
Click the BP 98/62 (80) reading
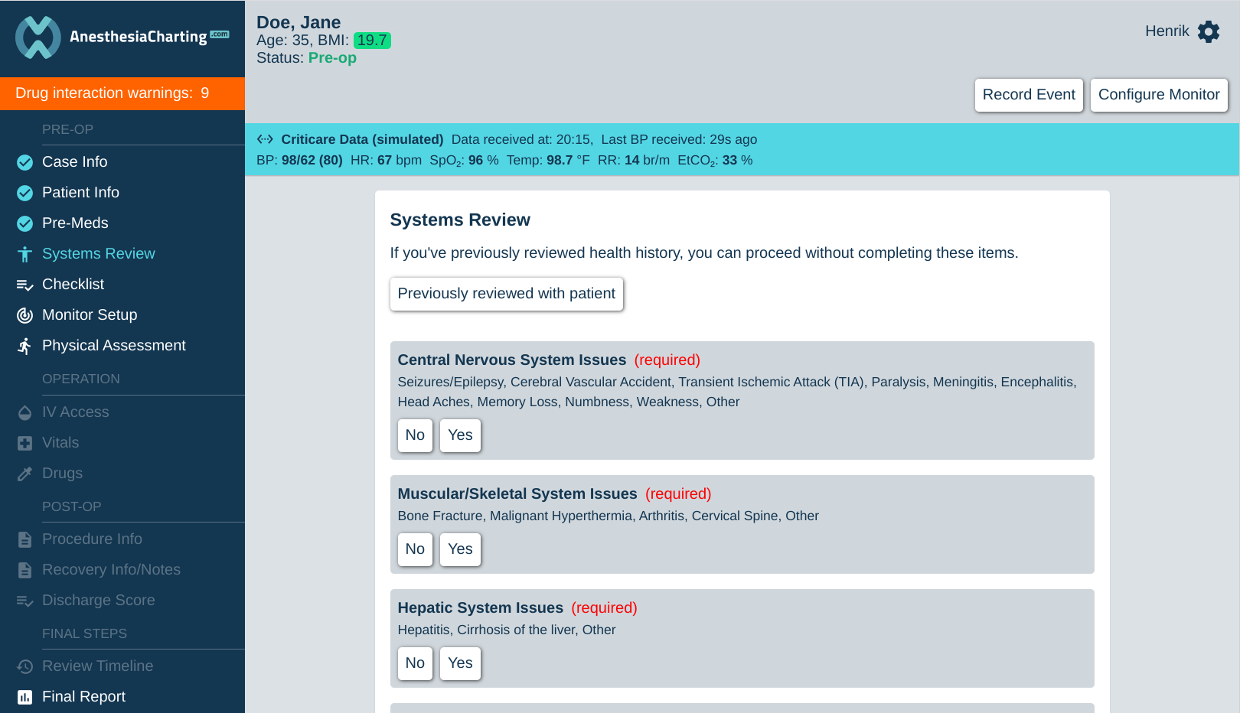[299, 161]
